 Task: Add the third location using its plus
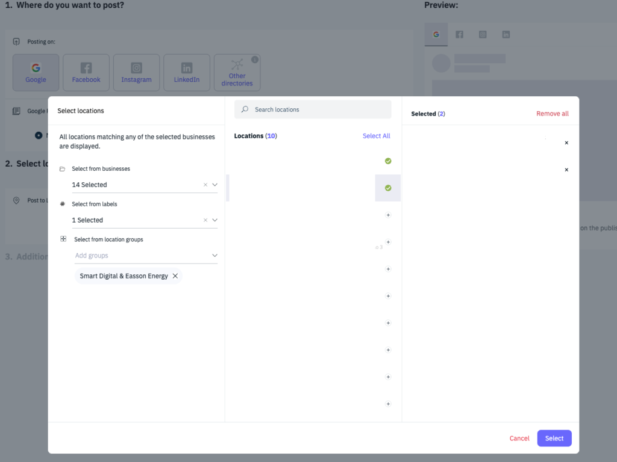388,215
